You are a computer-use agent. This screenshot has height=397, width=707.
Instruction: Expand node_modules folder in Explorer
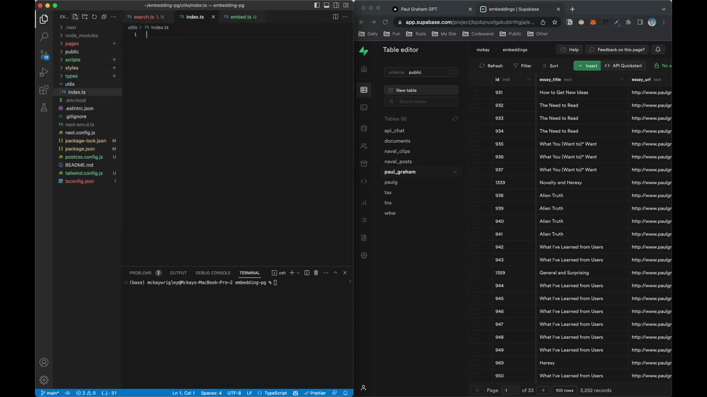tap(81, 35)
